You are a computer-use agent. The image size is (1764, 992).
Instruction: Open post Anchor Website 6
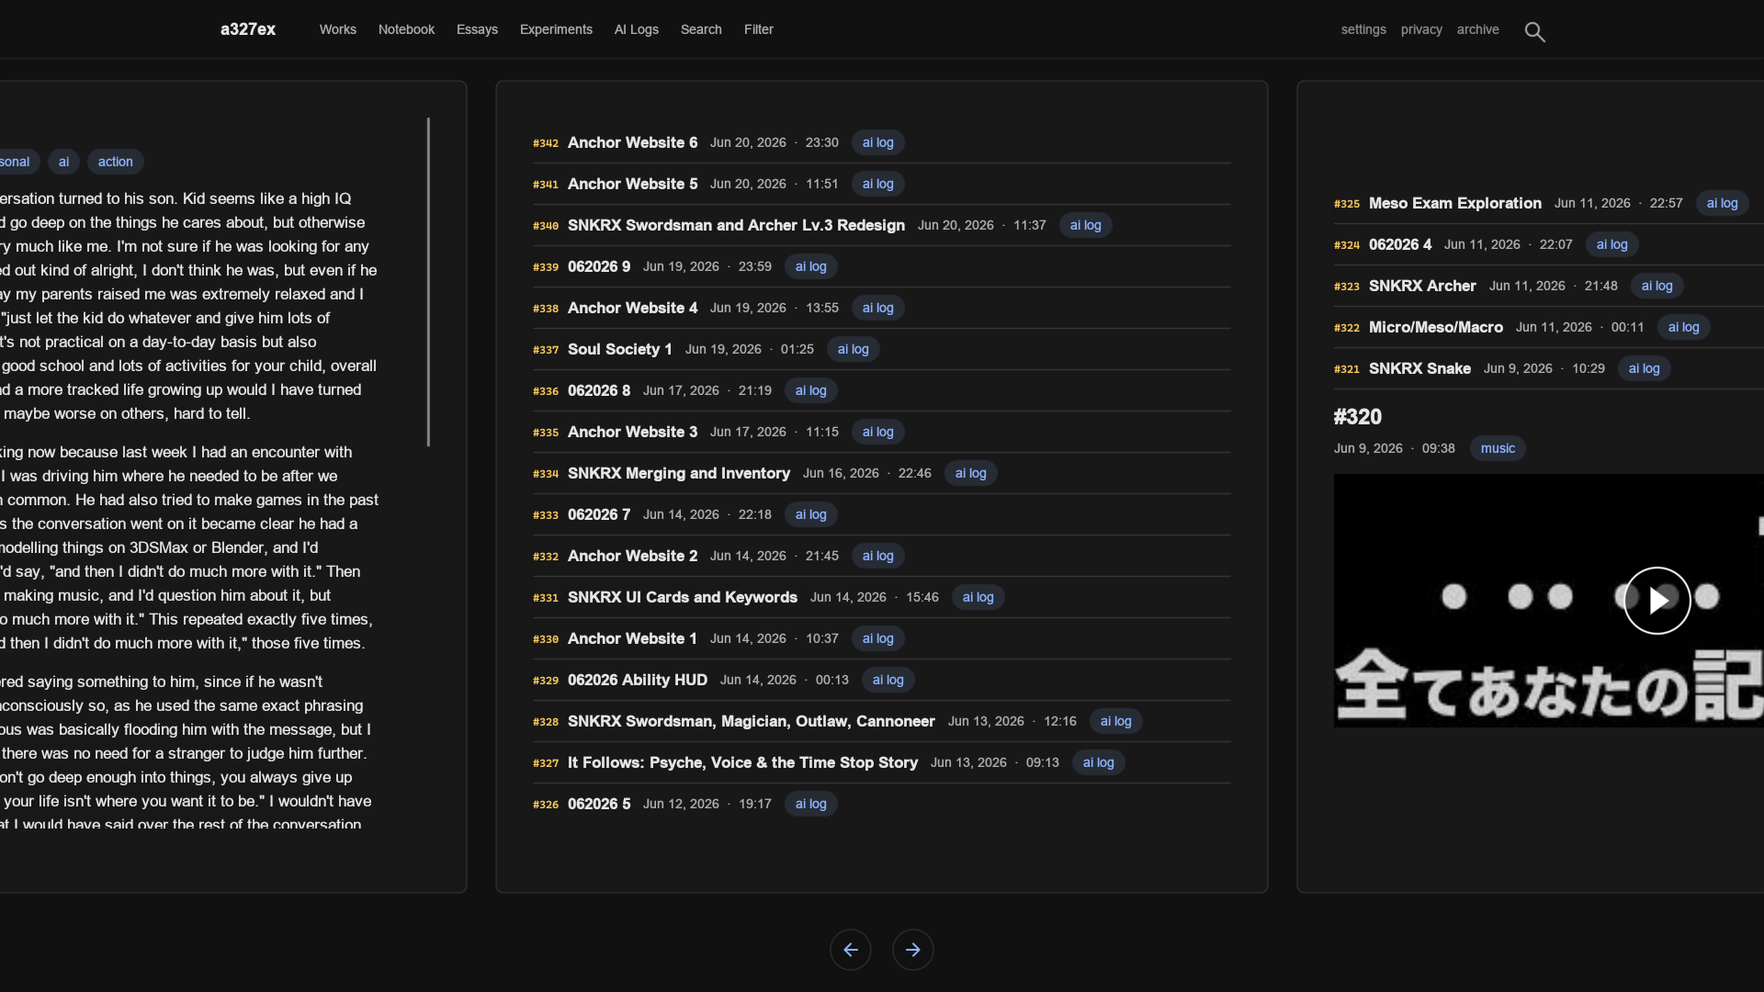632,142
